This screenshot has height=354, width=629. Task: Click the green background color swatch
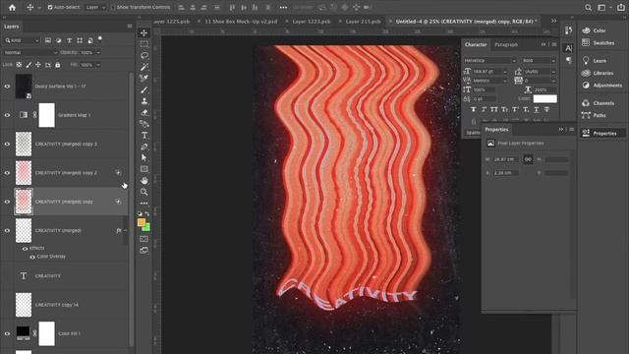pos(146,227)
